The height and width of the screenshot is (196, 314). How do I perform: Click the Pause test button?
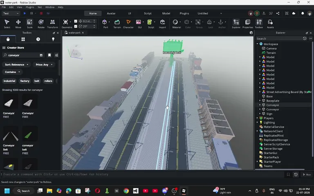pyautogui.click(x=31, y=13)
